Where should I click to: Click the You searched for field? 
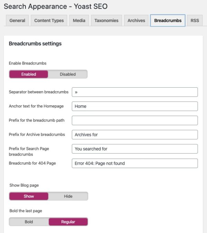click(x=135, y=149)
